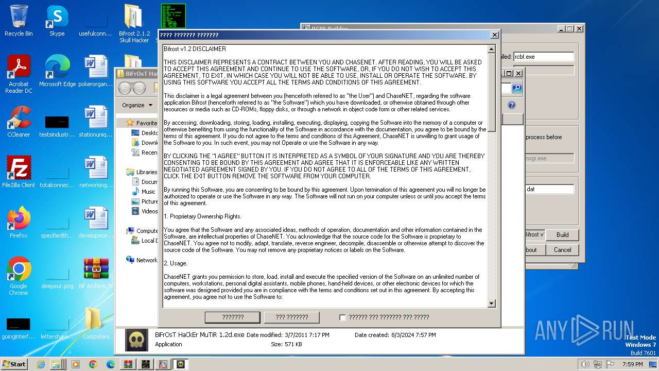
Task: Select Libraries in the Explorer navigation pane
Action: tap(142, 172)
